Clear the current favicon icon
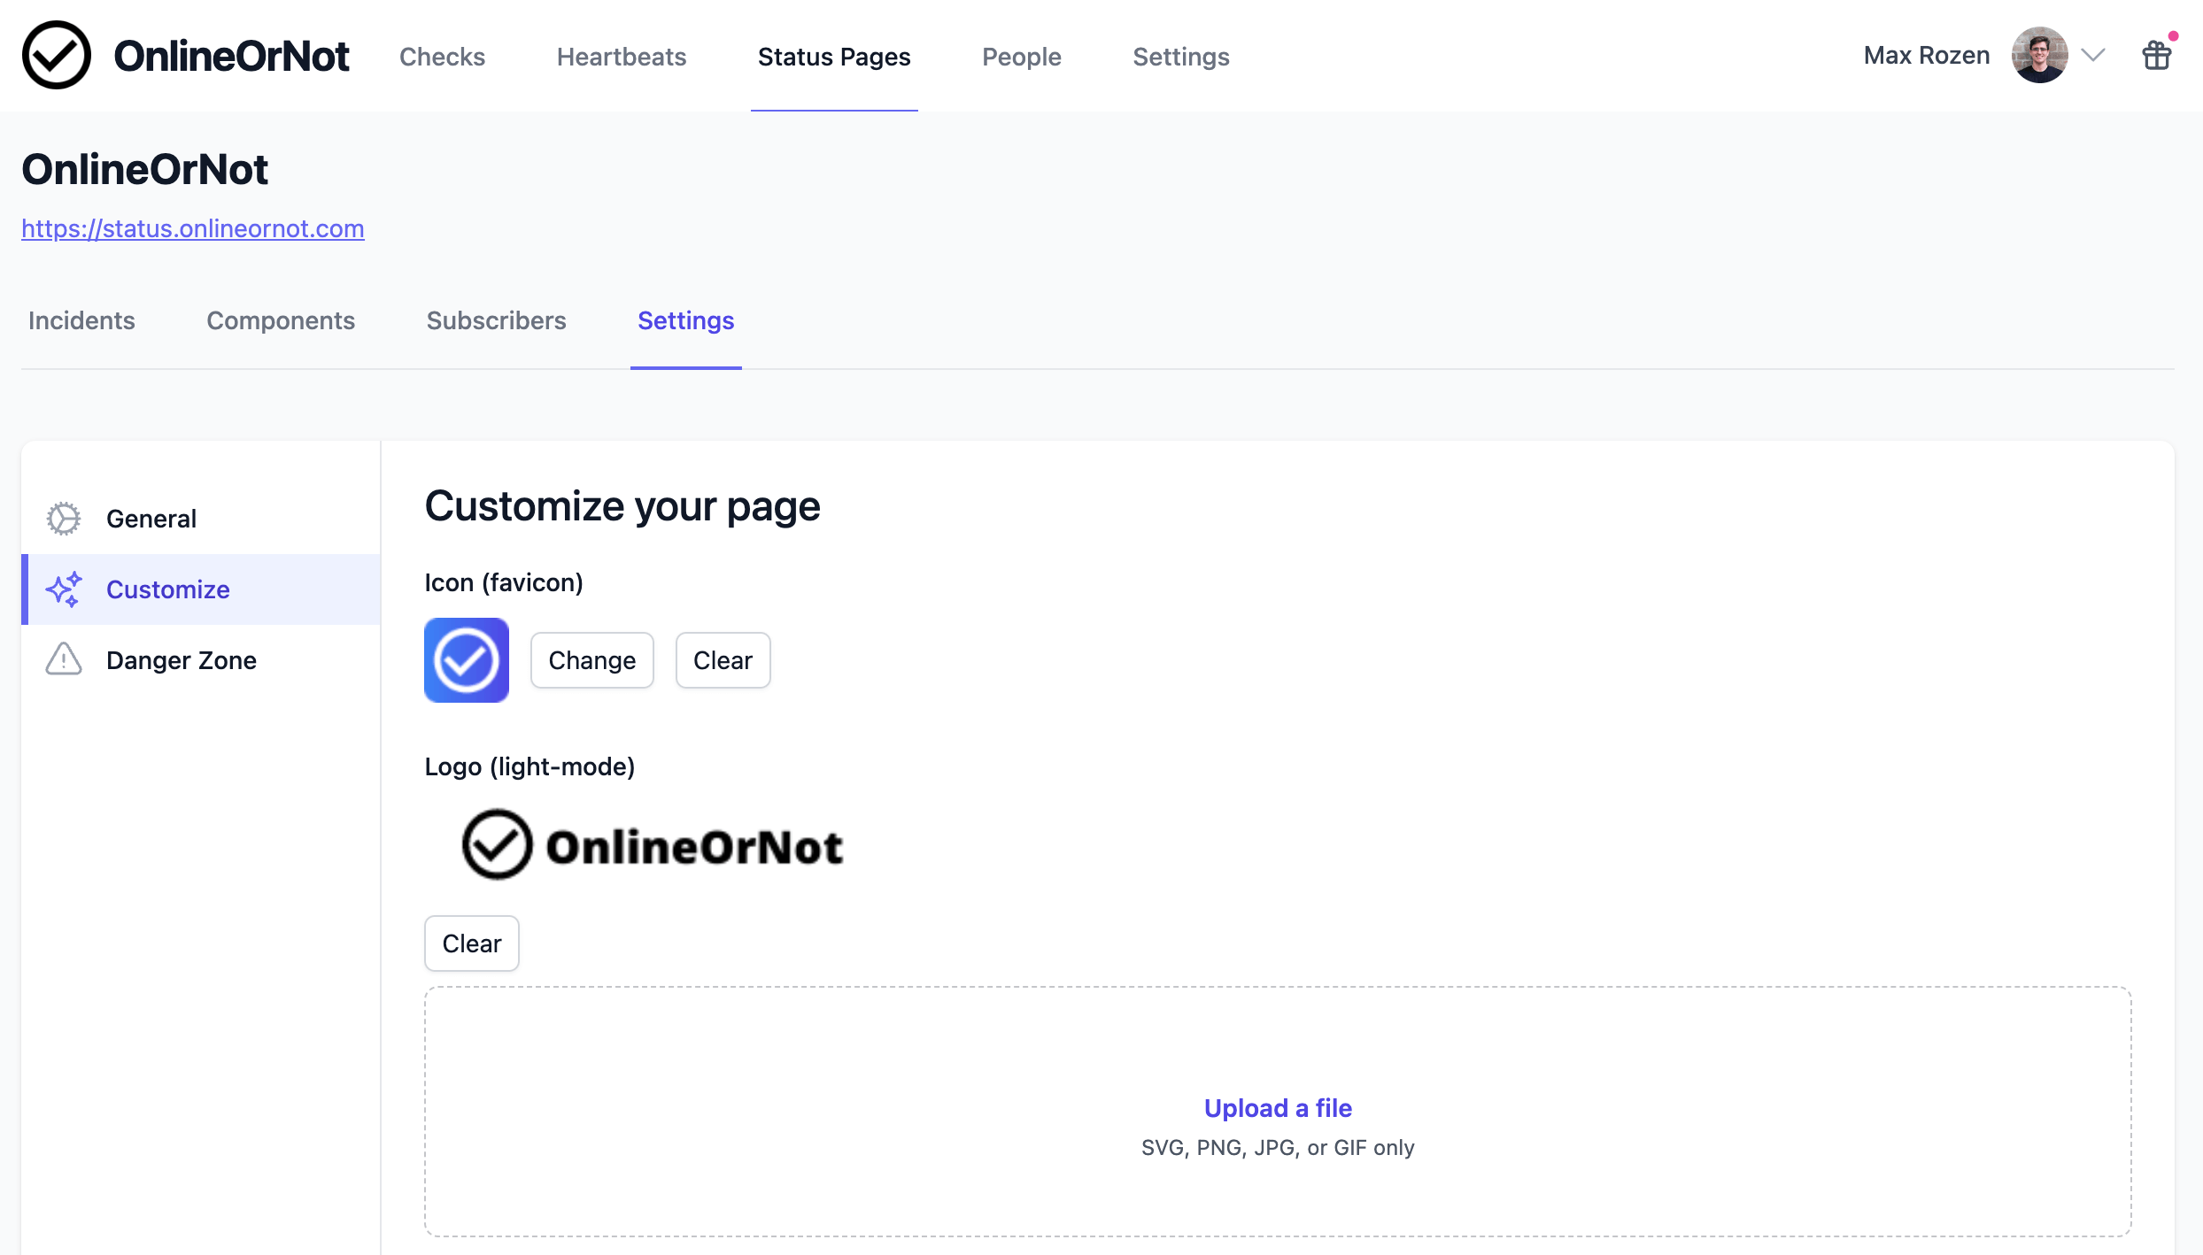 [723, 659]
